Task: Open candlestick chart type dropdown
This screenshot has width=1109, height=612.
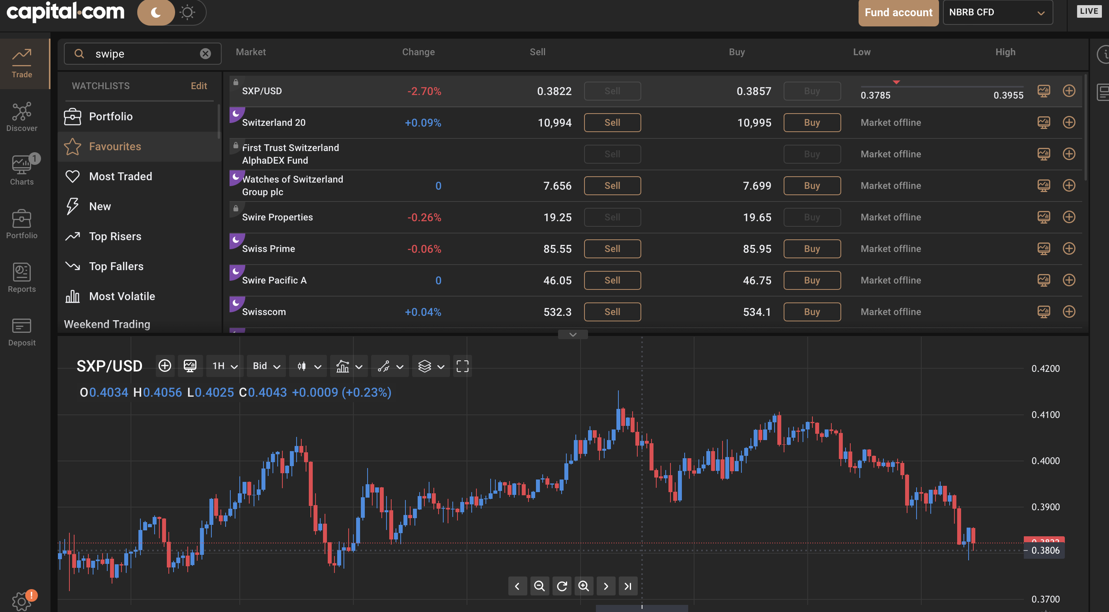Action: (x=308, y=366)
